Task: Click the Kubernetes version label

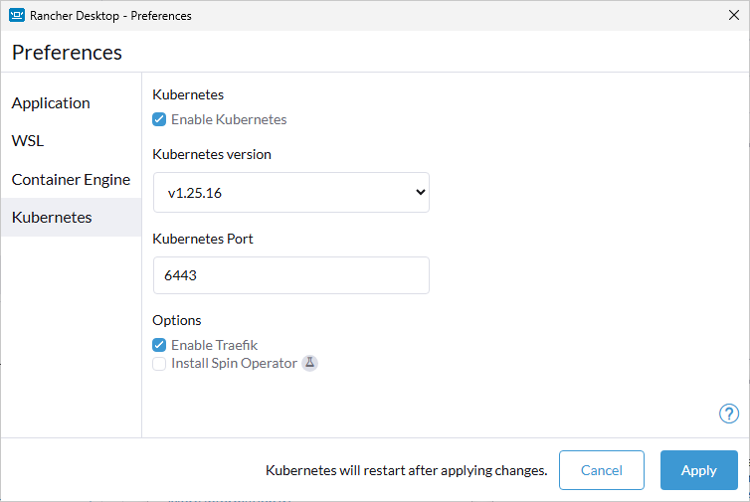Action: pyautogui.click(x=211, y=154)
